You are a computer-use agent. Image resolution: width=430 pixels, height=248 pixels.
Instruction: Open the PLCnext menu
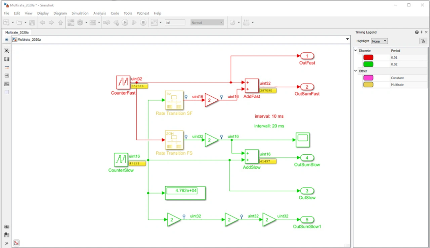143,13
